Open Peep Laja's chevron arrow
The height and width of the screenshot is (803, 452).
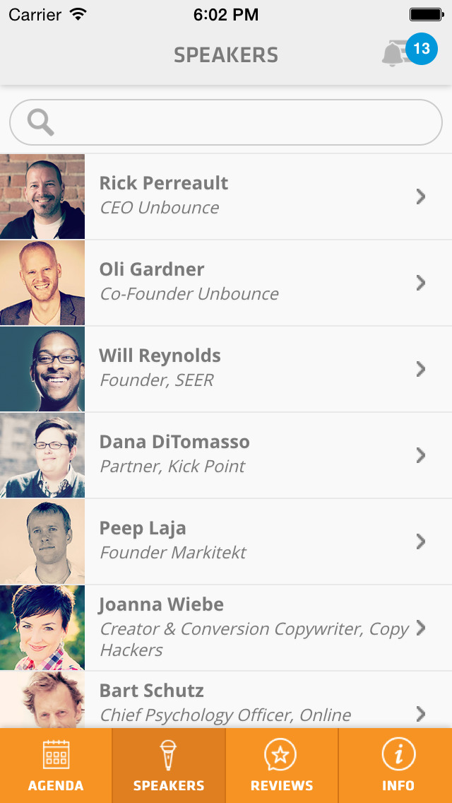[x=421, y=541]
